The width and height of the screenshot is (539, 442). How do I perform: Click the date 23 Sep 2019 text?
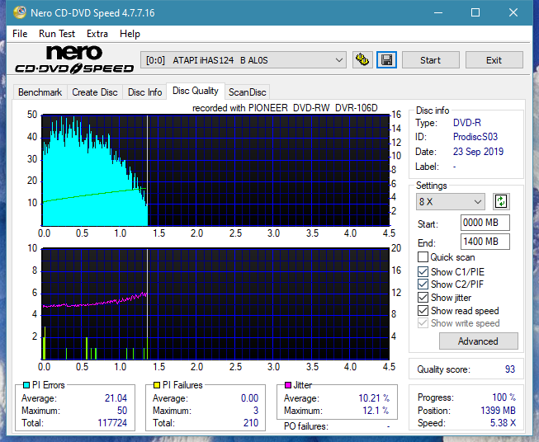click(478, 152)
